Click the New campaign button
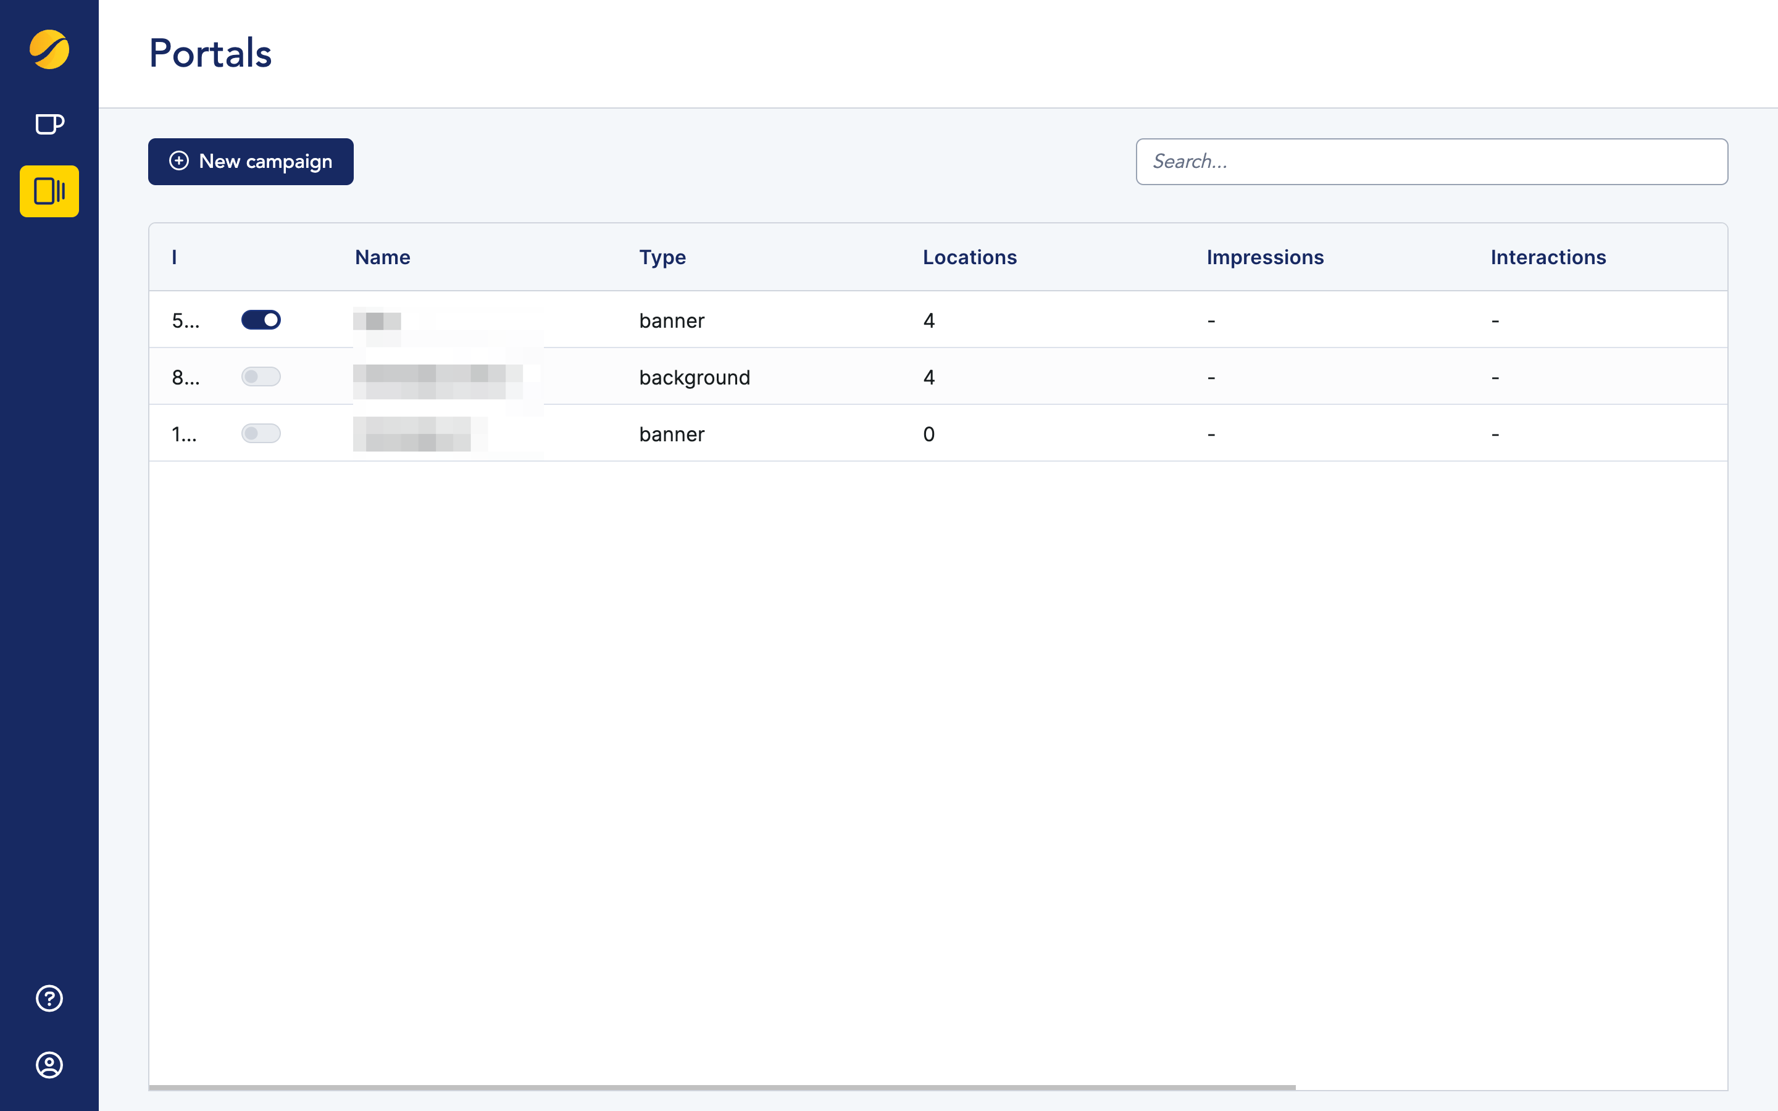Image resolution: width=1778 pixels, height=1111 pixels. click(x=251, y=162)
